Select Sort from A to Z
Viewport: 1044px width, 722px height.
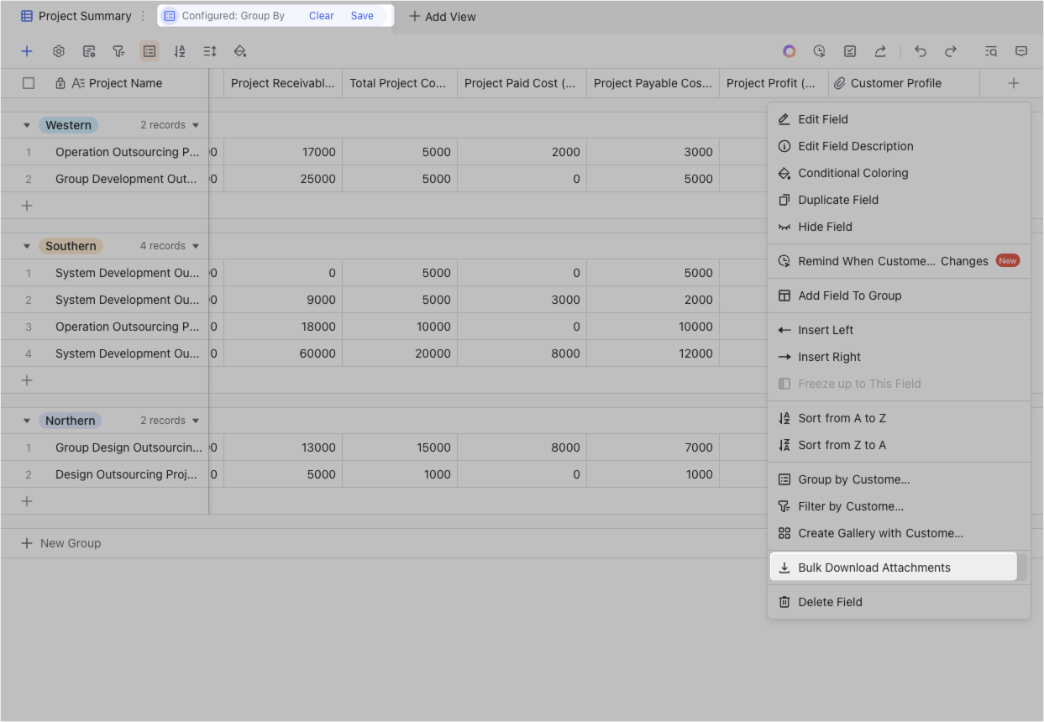899,418
